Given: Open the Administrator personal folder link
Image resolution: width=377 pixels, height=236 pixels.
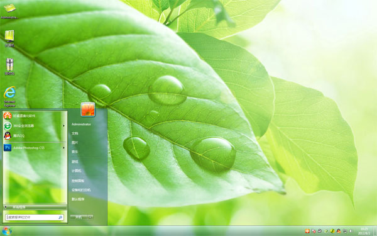Looking at the screenshot, I should [81, 124].
